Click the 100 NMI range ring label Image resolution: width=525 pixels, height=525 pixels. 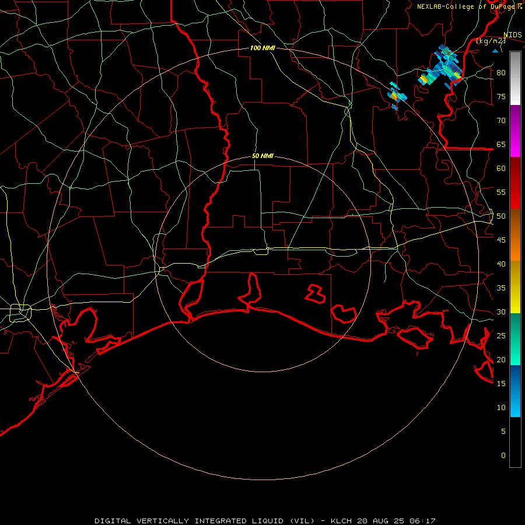[x=262, y=48]
